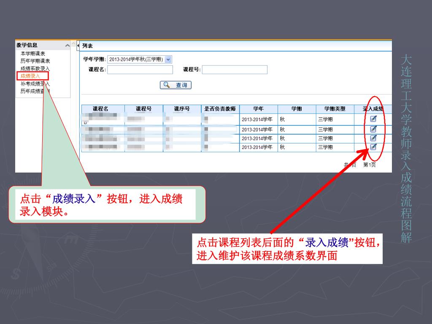
Task: Click the 是否负责教师 column header
Action: coord(220,109)
